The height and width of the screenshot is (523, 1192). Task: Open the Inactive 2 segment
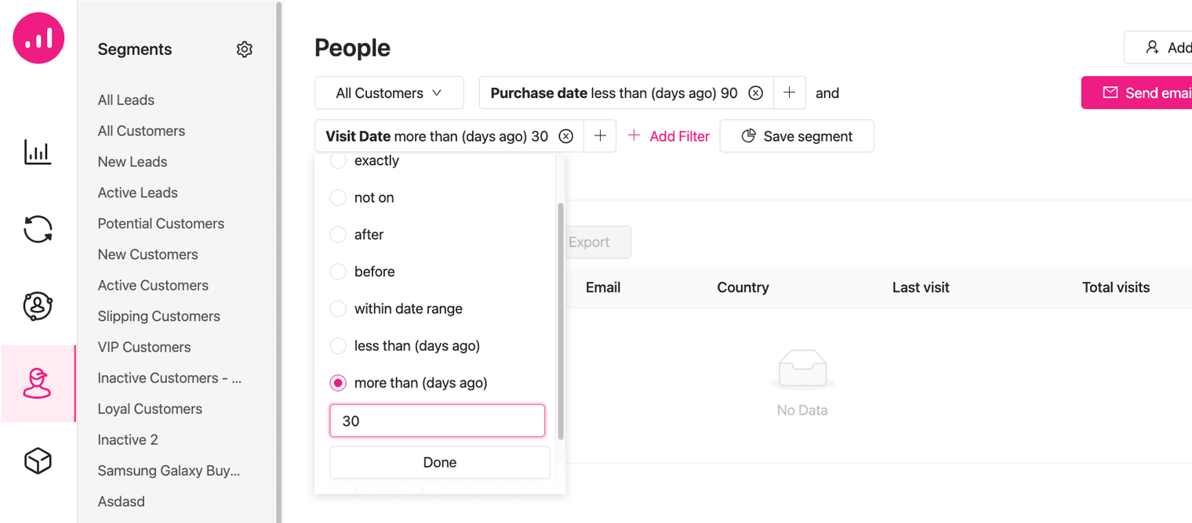[x=128, y=440]
